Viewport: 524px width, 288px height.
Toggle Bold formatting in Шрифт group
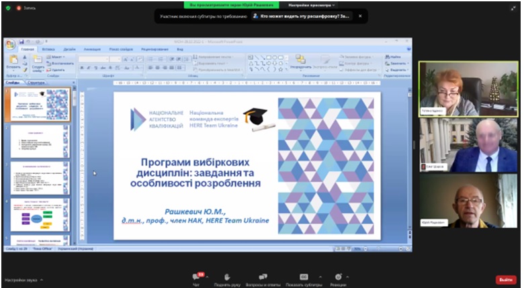coord(82,68)
